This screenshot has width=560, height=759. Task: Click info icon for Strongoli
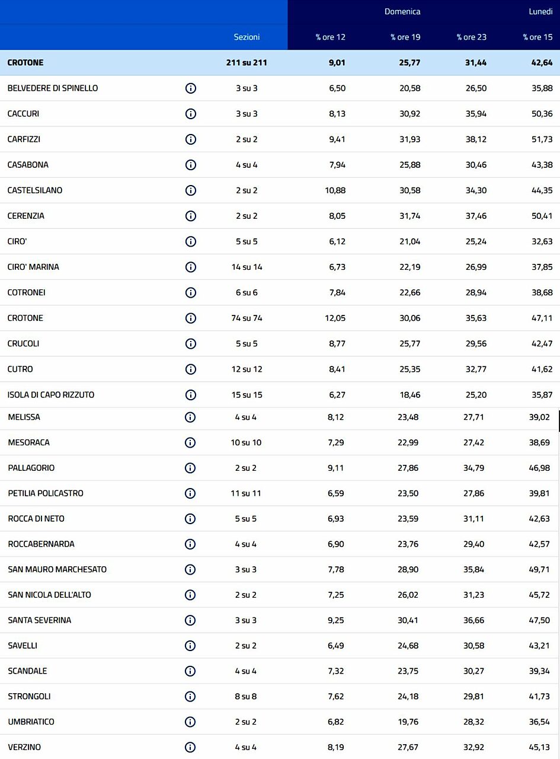coord(190,696)
